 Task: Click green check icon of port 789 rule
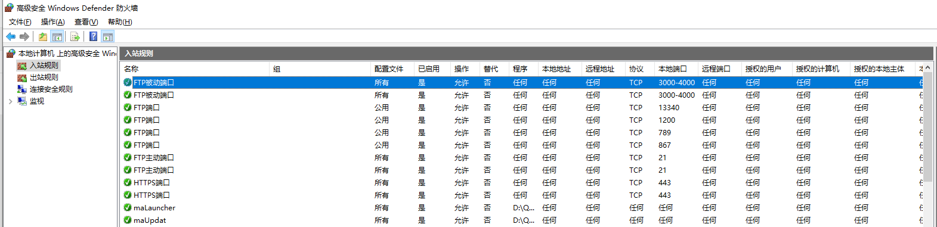(x=128, y=132)
